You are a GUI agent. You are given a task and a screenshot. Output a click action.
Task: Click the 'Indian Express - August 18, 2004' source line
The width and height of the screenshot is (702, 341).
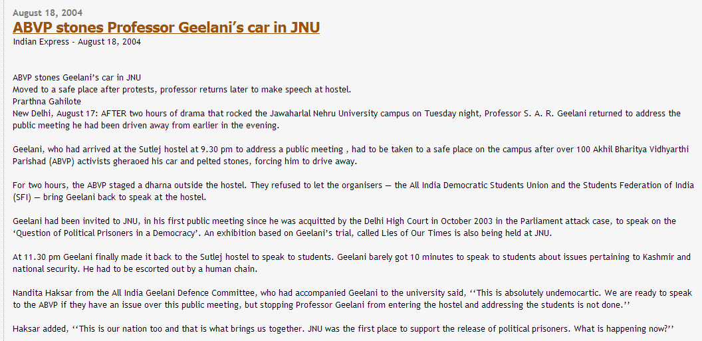(x=76, y=42)
